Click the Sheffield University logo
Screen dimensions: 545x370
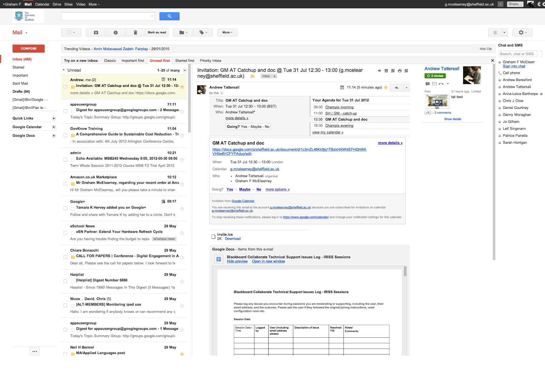[28, 16]
